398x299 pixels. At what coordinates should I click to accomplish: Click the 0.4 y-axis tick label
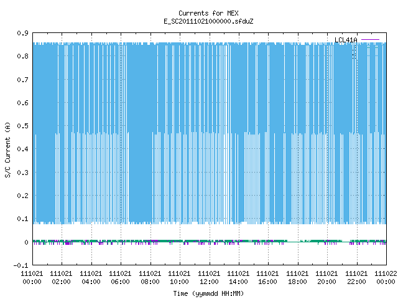click(x=22, y=149)
